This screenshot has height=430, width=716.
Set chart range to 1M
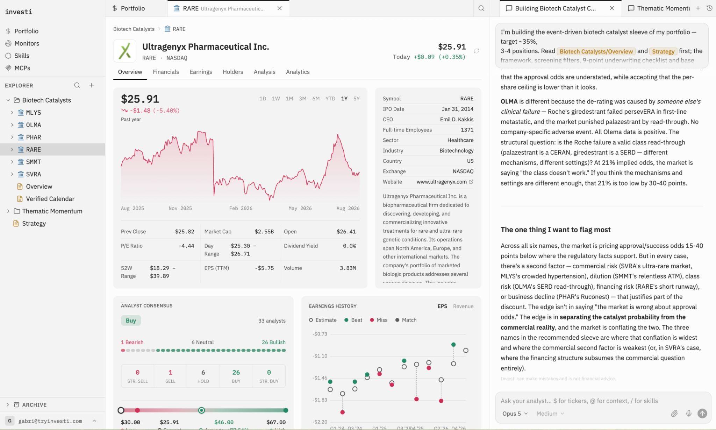289,99
